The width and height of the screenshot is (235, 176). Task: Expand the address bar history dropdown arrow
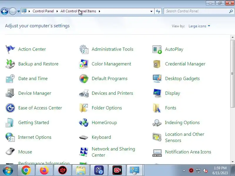point(151,11)
